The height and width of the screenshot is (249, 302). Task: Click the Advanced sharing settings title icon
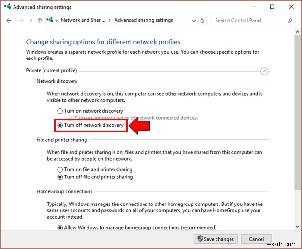[8, 6]
